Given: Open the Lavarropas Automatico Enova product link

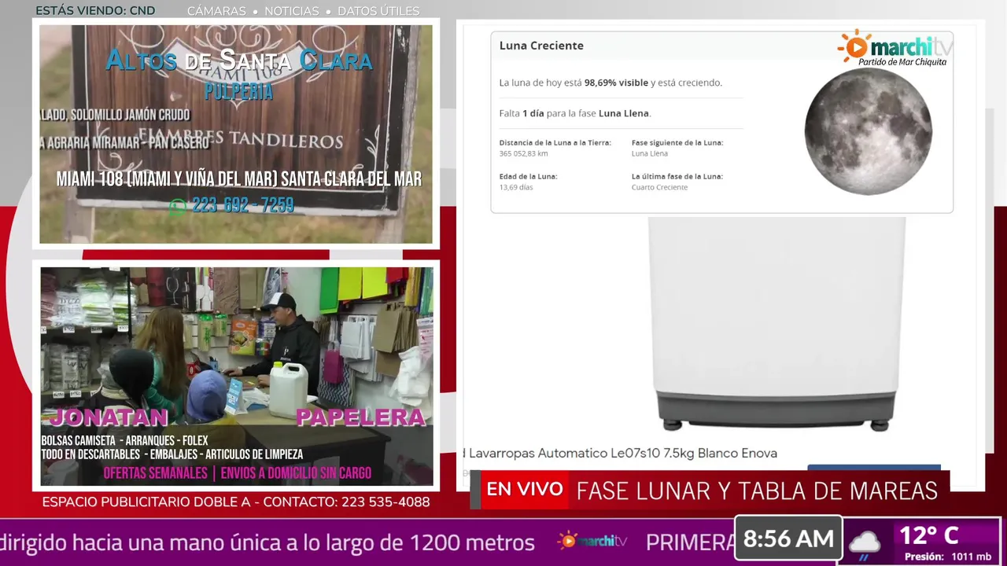Looking at the screenshot, I should [620, 454].
